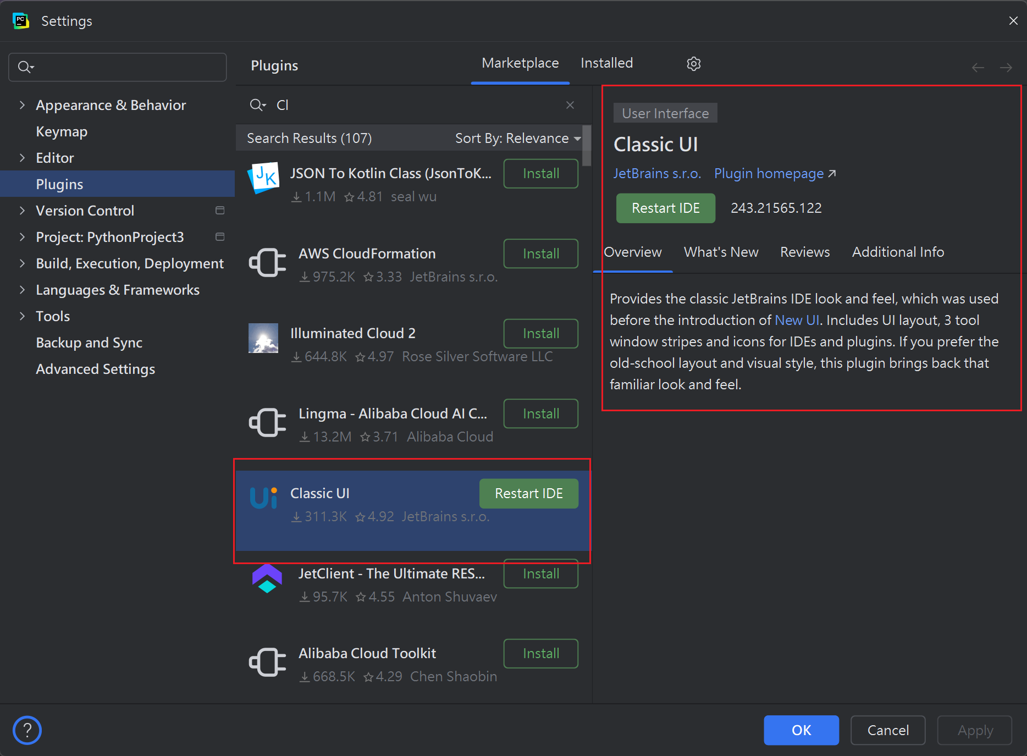Switch to the Marketplace tab
This screenshot has width=1027, height=756.
point(520,63)
